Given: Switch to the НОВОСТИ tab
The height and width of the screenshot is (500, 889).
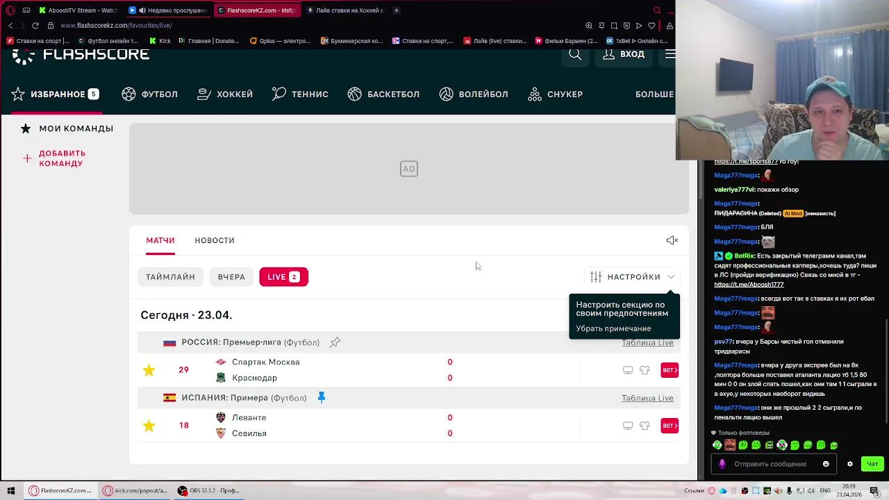Looking at the screenshot, I should [x=215, y=240].
